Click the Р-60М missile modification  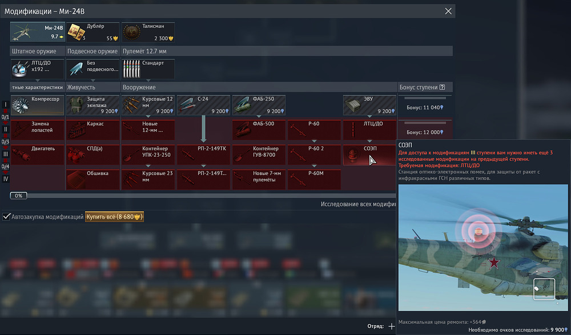click(314, 179)
